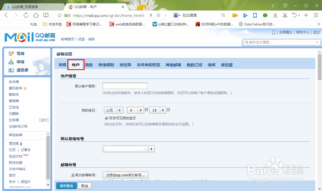322x191 pixels.
Task: Open the browser hamburger menu
Action: [x=316, y=15]
